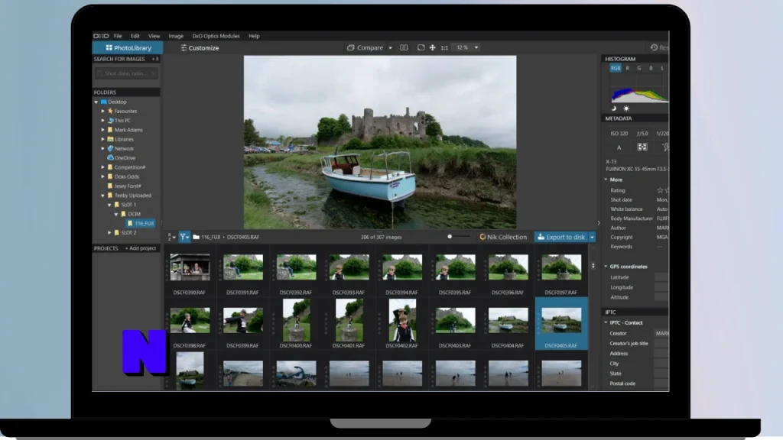Open Export to disk dropdown arrow

pyautogui.click(x=593, y=237)
